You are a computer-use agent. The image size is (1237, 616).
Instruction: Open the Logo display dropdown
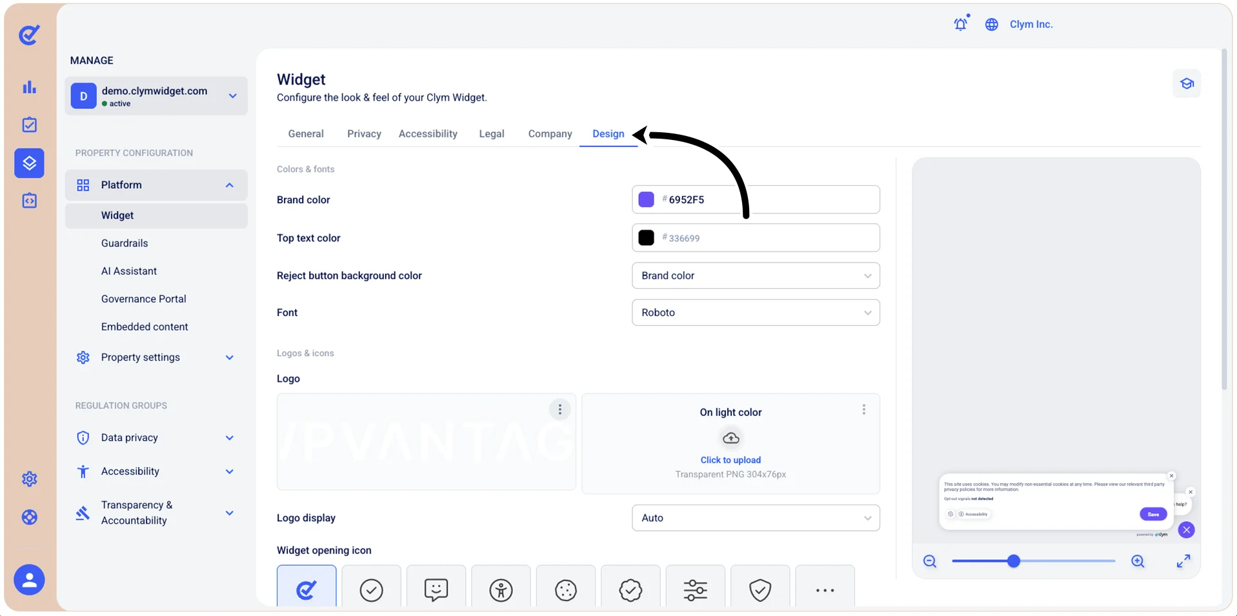pos(756,518)
